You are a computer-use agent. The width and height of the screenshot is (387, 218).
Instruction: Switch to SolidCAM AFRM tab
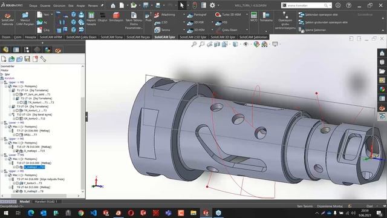click(x=51, y=37)
